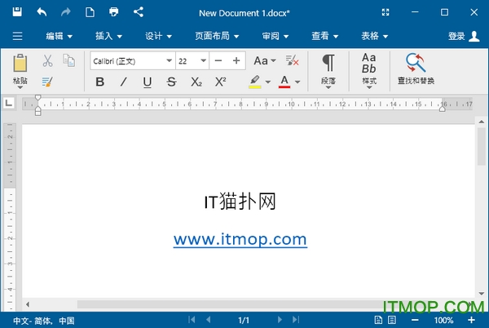The width and height of the screenshot is (489, 328).
Task: Click the 中文-简体 language indicator
Action: 44,321
